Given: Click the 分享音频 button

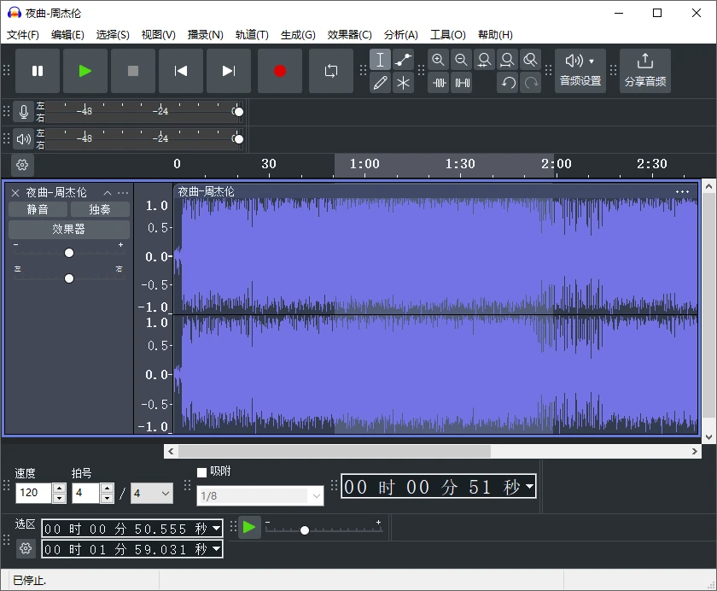Looking at the screenshot, I should pos(645,70).
